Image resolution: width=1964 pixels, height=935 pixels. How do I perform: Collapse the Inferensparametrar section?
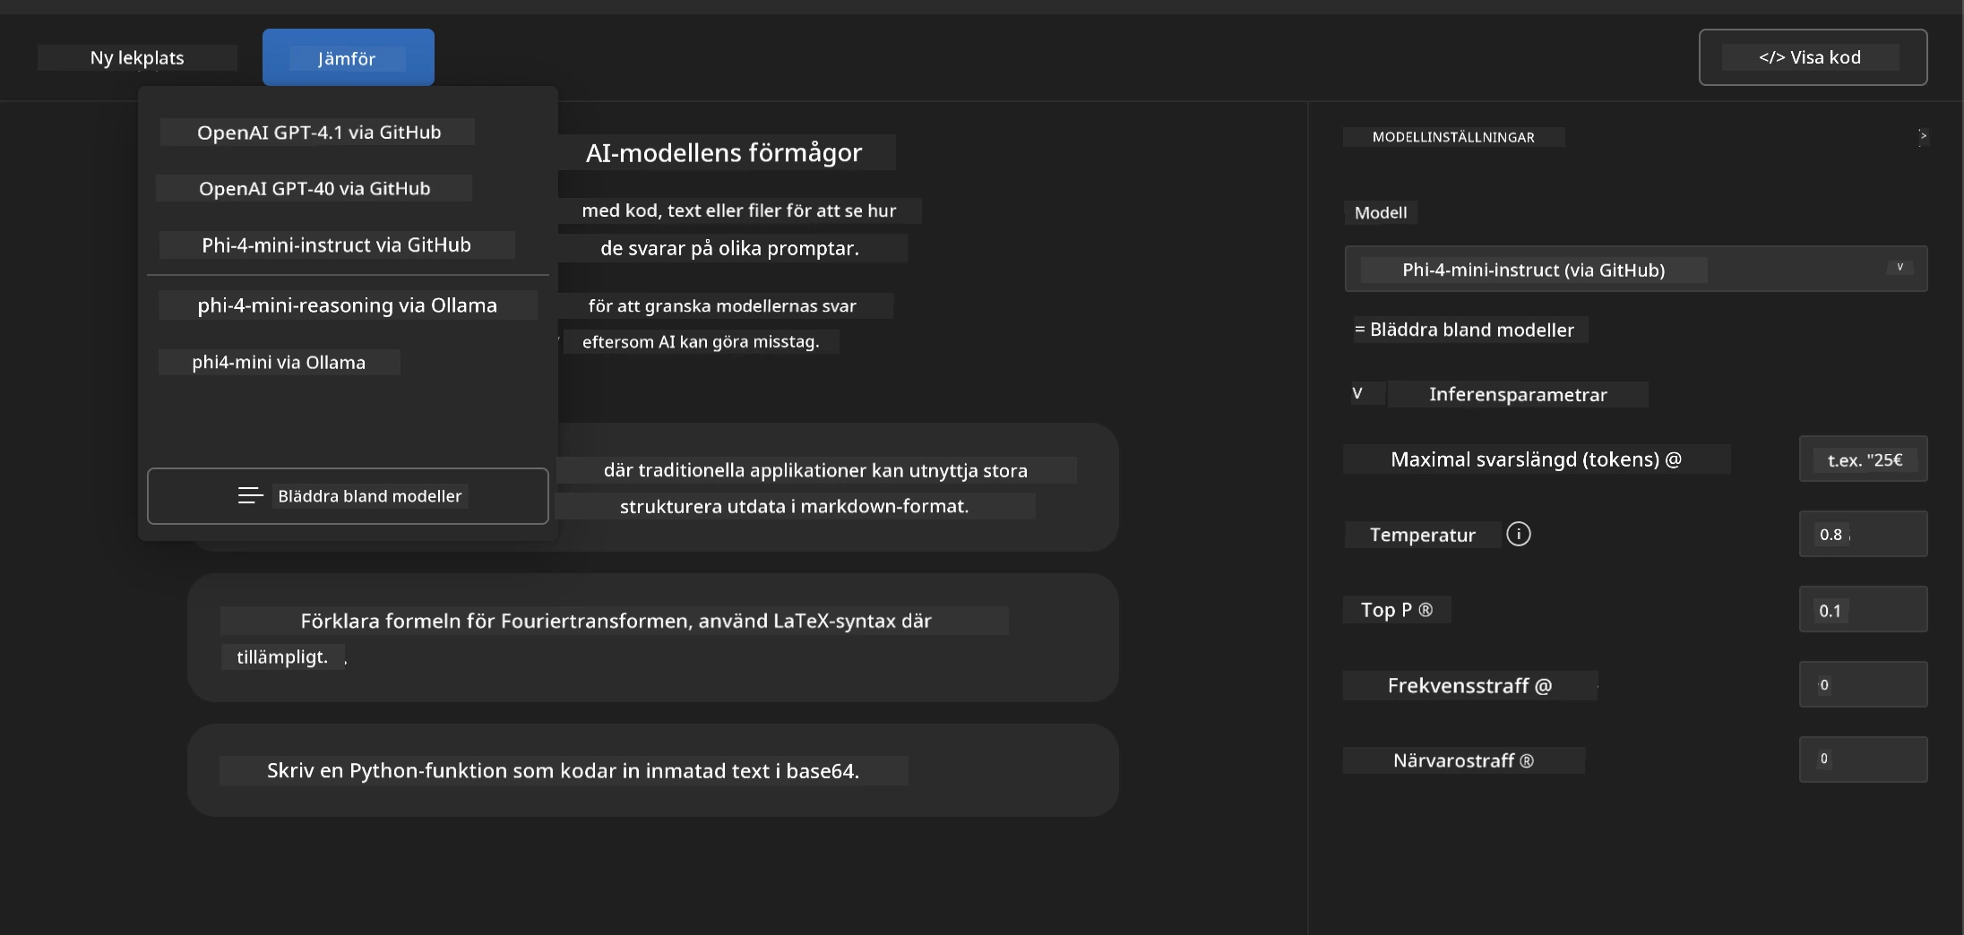click(x=1357, y=394)
